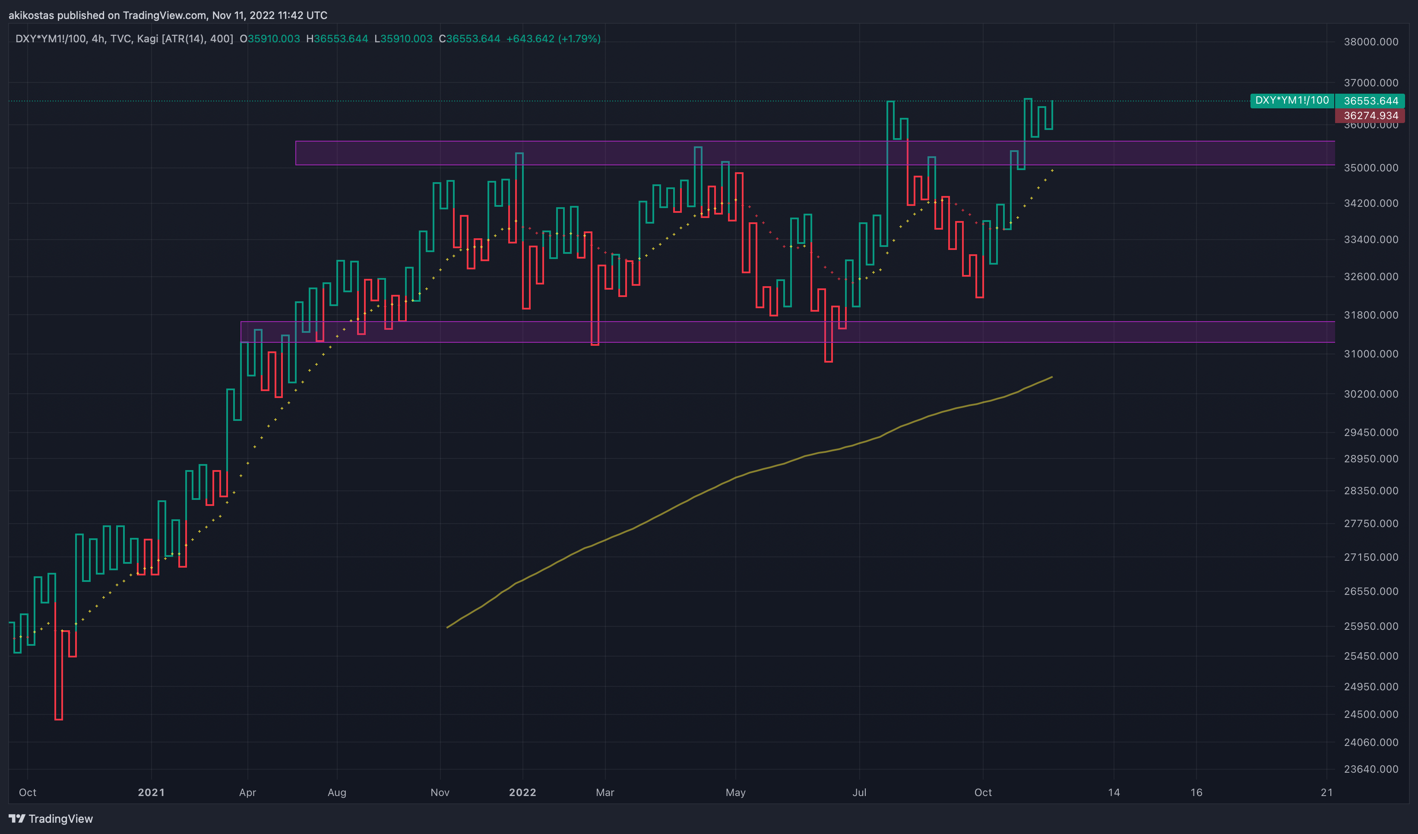
Task: Click the 35000.000 price axis label
Action: pyautogui.click(x=1371, y=167)
